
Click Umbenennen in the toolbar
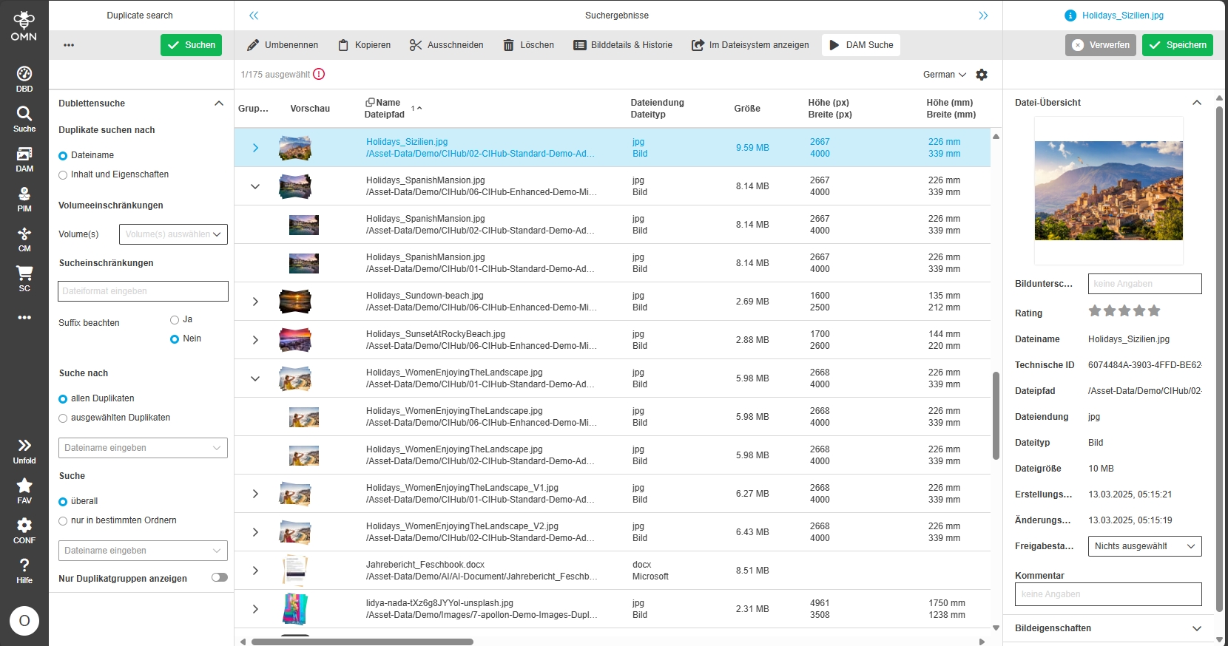tap(283, 45)
